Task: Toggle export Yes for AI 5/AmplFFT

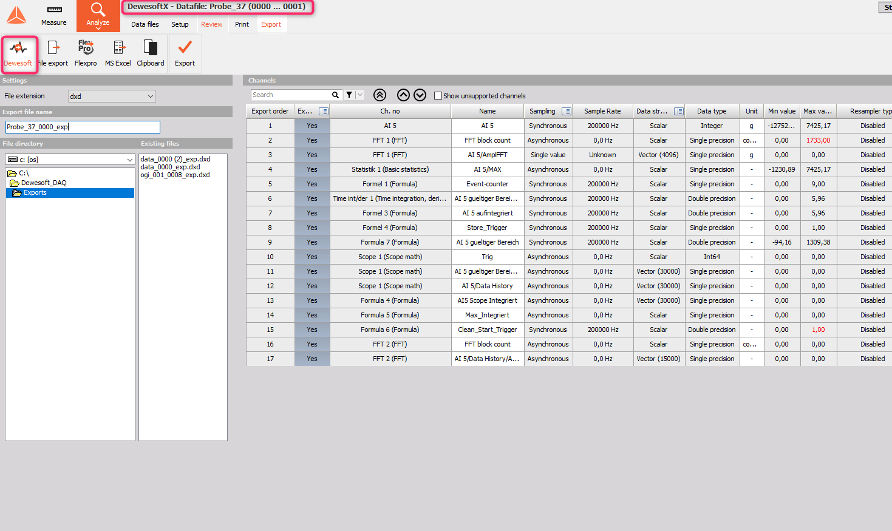Action: click(312, 155)
